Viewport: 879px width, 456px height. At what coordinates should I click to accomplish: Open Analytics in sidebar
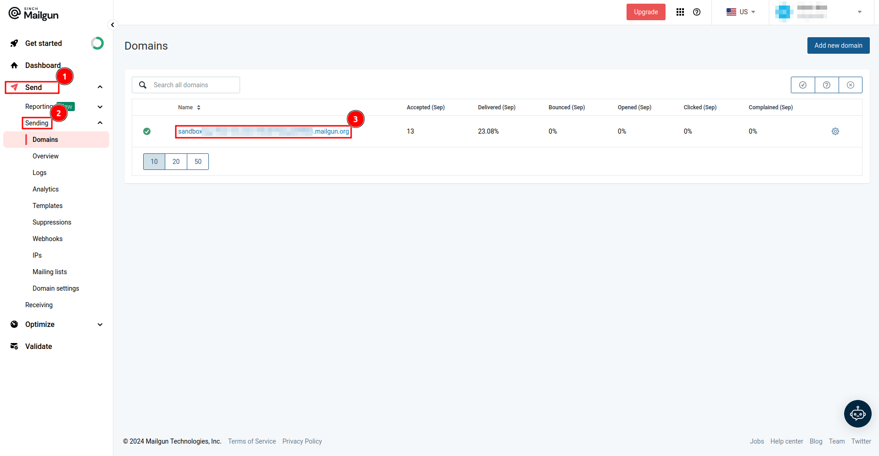click(x=45, y=189)
